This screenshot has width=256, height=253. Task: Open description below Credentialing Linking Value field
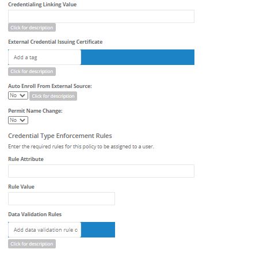[32, 28]
